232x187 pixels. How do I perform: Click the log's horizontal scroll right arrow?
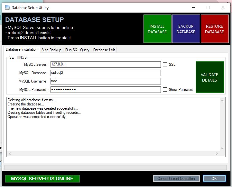click(x=217, y=154)
